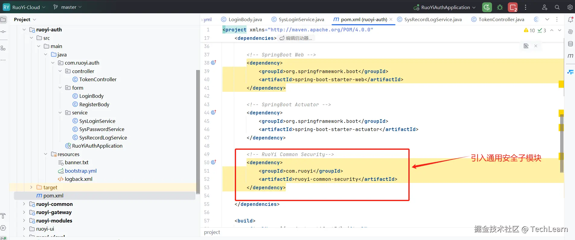Select SysPasswordService in the tree
575x240 pixels.
coord(102,129)
